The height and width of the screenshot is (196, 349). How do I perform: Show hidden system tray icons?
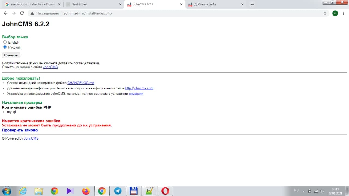click(x=304, y=191)
